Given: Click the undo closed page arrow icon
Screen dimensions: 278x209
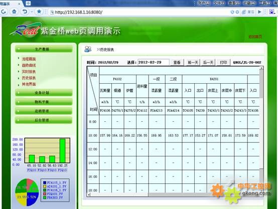Looking at the screenshot, I should pos(25,12).
